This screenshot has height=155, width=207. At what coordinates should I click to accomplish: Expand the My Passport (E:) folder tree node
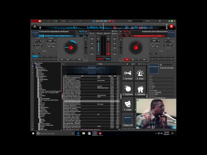[42, 77]
